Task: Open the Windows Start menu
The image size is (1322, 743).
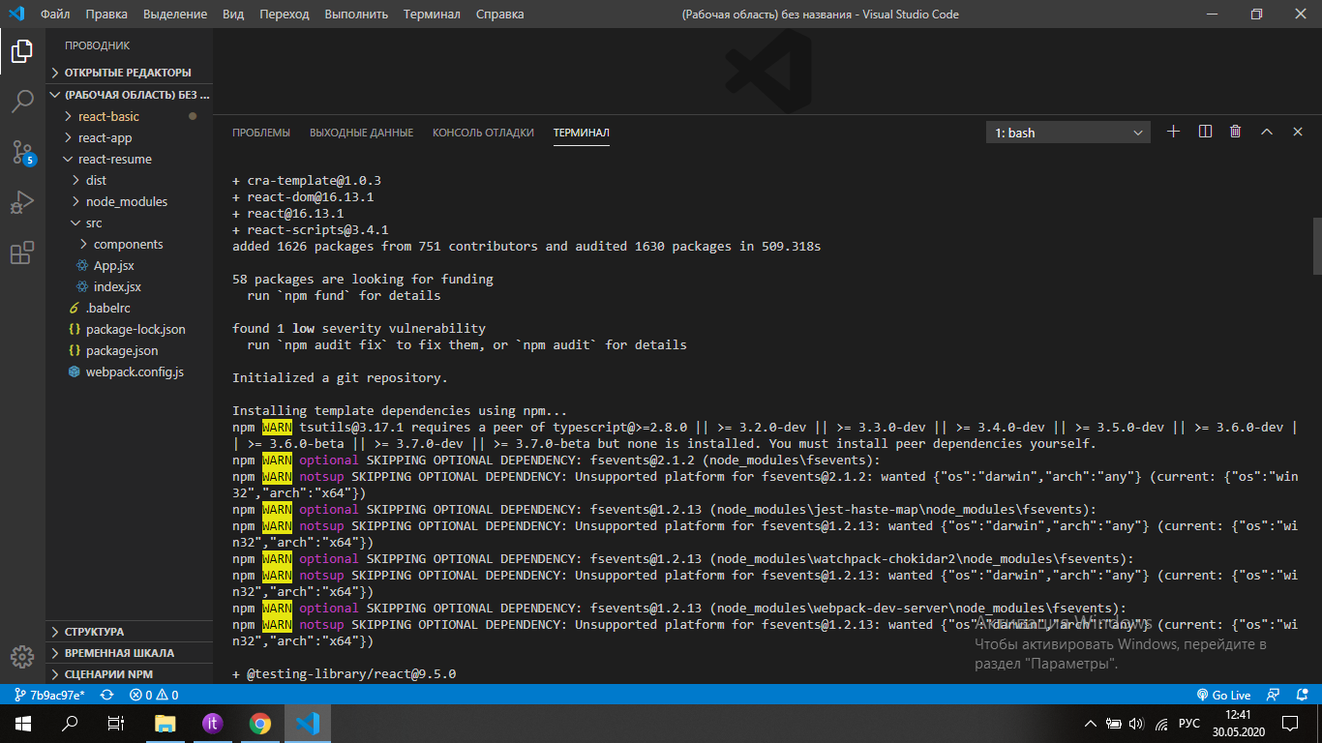Action: (23, 724)
